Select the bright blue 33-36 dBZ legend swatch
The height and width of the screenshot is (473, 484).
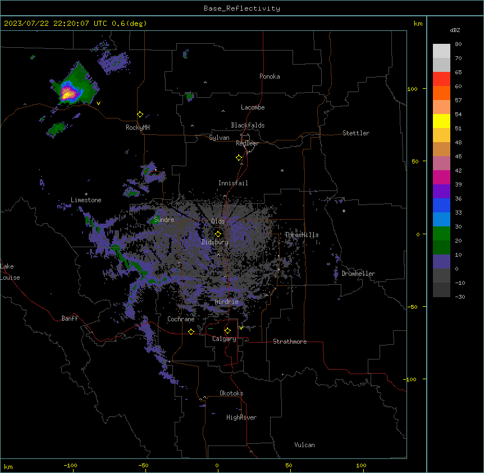click(441, 205)
